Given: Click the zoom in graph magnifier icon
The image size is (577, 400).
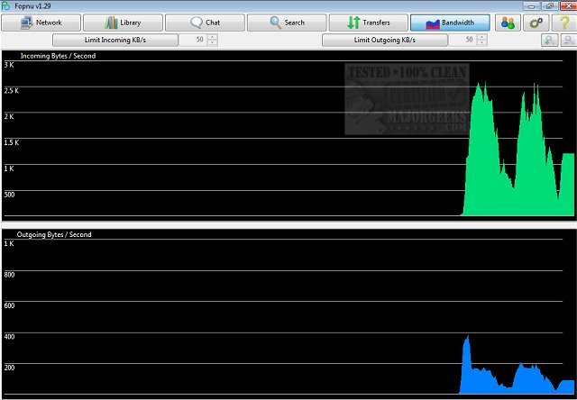Looking at the screenshot, I should pyautogui.click(x=550, y=40).
